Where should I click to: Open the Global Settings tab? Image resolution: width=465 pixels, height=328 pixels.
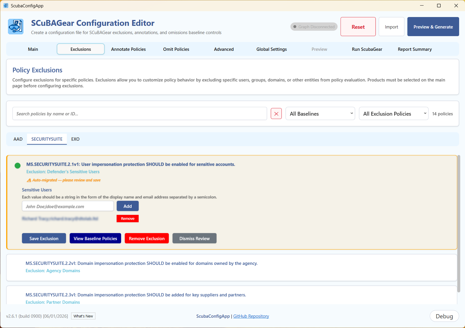pos(271,49)
